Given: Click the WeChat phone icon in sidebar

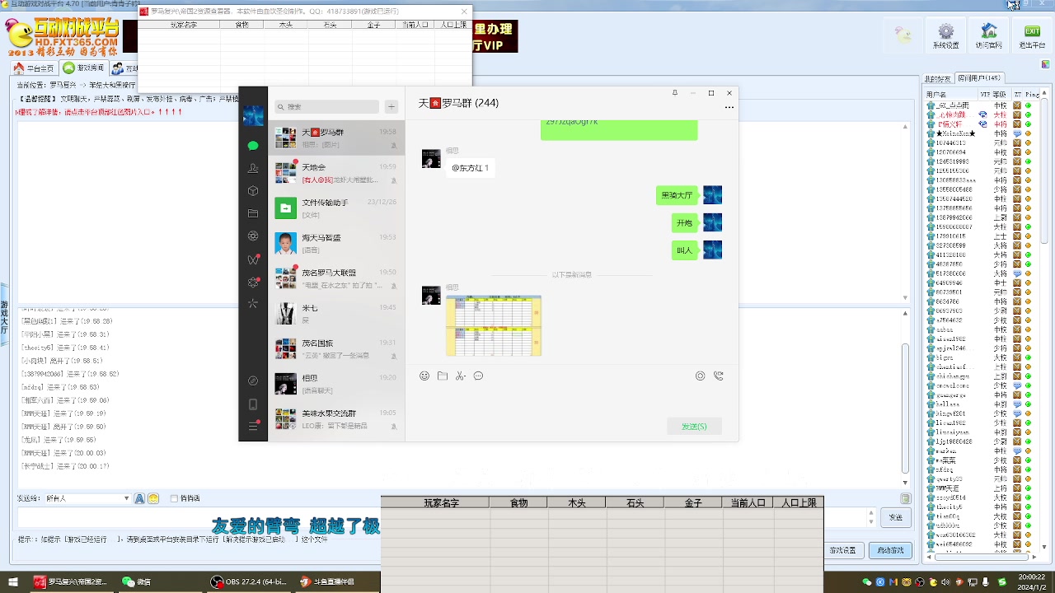Looking at the screenshot, I should (x=253, y=404).
